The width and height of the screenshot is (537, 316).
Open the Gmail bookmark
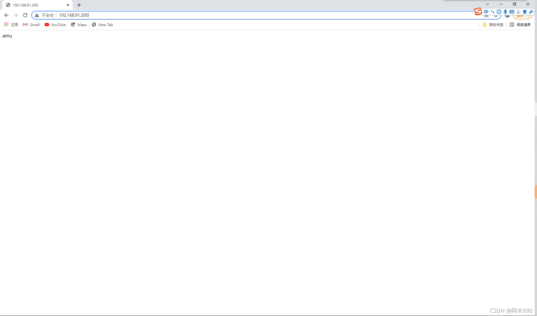(31, 25)
